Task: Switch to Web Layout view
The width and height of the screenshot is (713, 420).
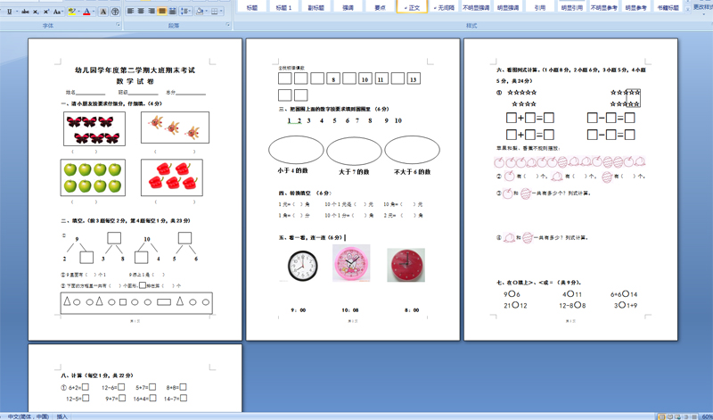Action: [x=677, y=416]
